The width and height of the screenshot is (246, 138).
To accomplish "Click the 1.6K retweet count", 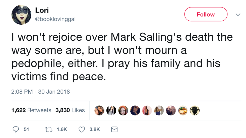I will click(62, 129).
